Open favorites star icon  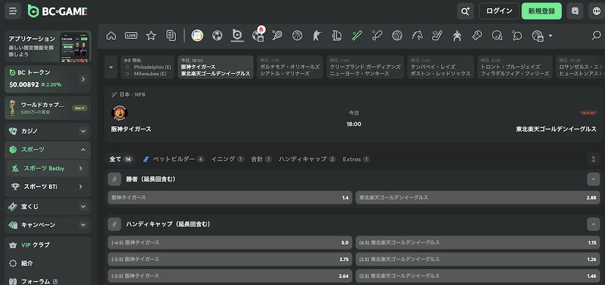(151, 35)
